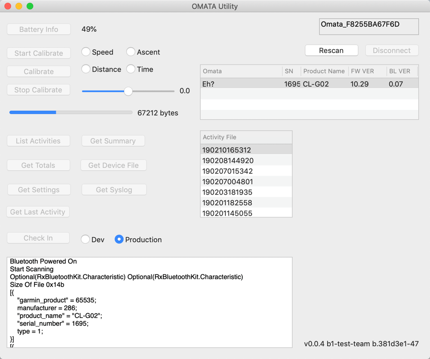This screenshot has width=430, height=359.
Task: Click the version v0.0.4 b1-test-team label
Action: pos(361,344)
